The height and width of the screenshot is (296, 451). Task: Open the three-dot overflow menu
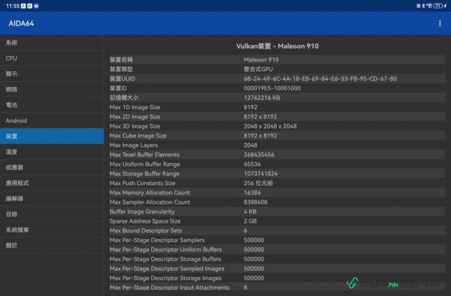440,23
